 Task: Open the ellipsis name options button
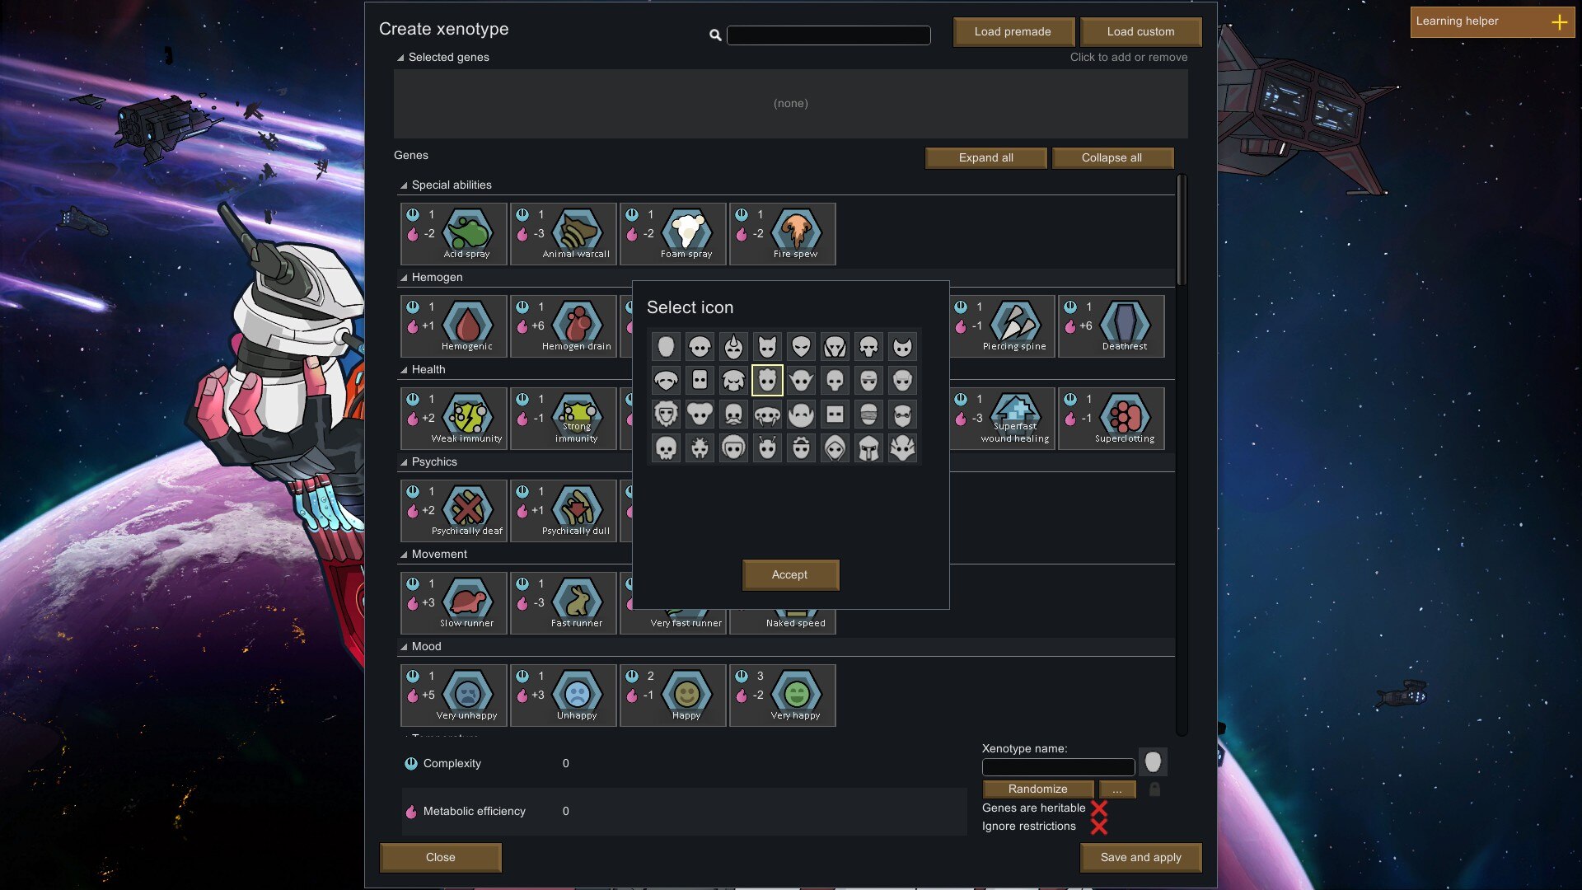[1117, 789]
